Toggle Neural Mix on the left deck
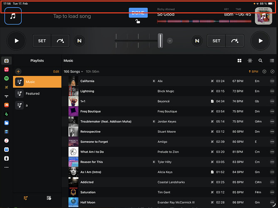 coord(79,41)
